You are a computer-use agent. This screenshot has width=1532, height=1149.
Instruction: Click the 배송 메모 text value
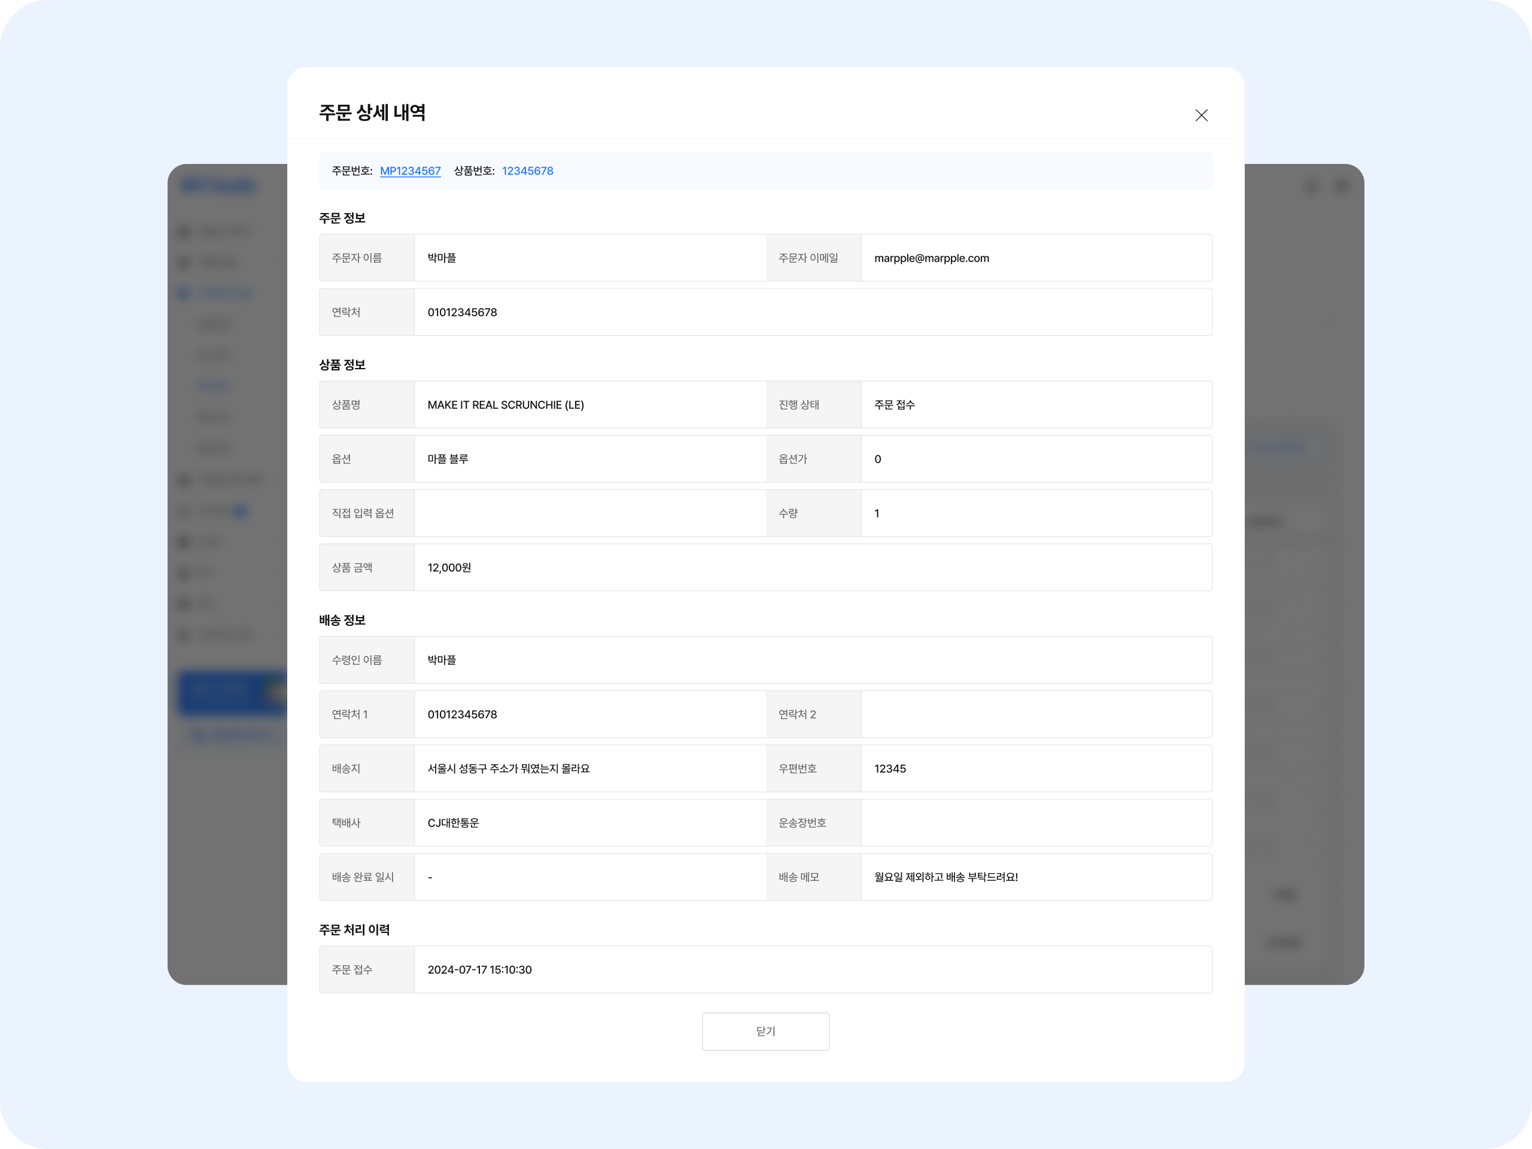(946, 877)
